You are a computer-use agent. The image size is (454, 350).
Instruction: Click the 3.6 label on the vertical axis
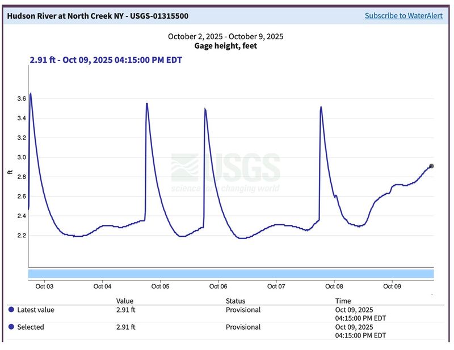tap(22, 99)
